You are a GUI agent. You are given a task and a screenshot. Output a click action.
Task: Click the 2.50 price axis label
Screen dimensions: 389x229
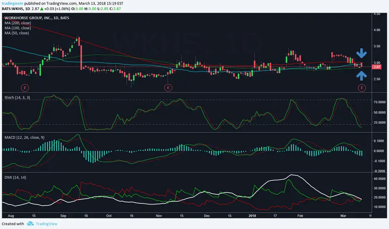point(377,79)
